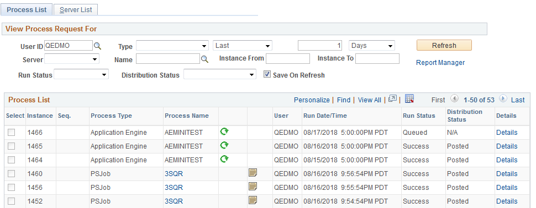Image resolution: width=536 pixels, height=208 pixels.
Task: Sort by Distribution Status column header
Action: [x=465, y=116]
